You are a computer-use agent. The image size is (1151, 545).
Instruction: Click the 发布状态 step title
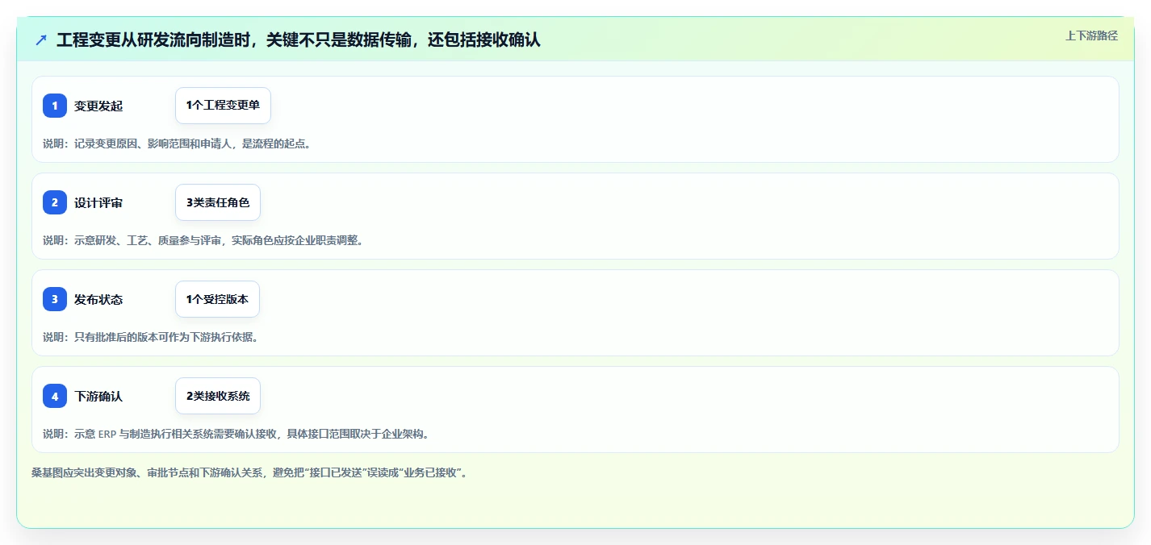coord(98,299)
